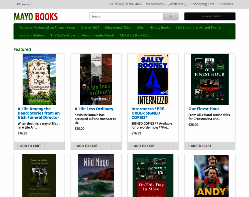Click Our Finest Hour title link
The width and height of the screenshot is (249, 197).
[204, 109]
